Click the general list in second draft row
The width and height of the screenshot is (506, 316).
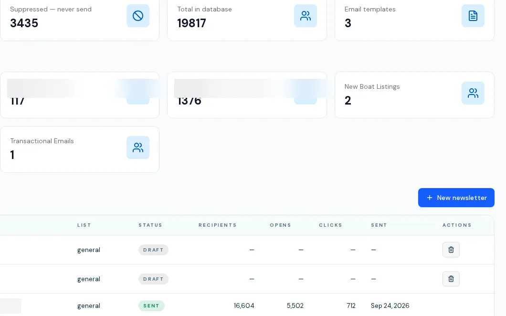[x=89, y=279]
